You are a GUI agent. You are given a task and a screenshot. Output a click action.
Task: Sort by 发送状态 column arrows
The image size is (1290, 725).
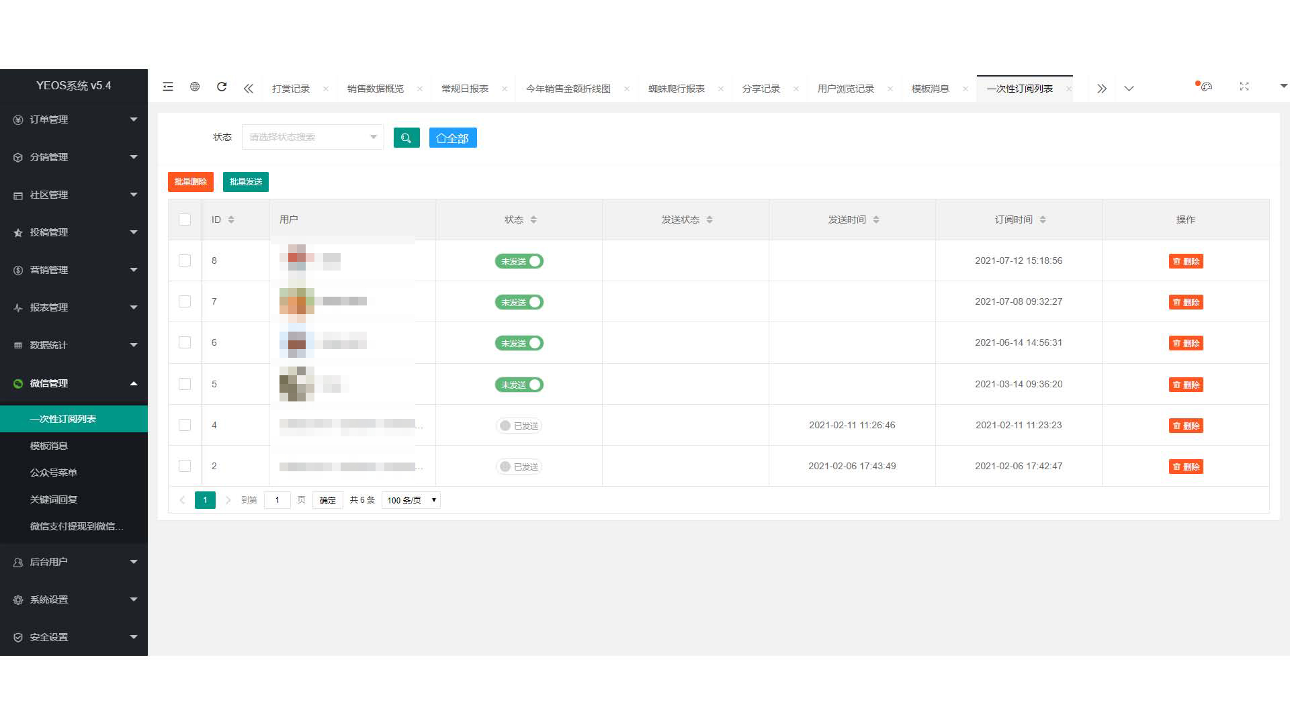click(709, 220)
